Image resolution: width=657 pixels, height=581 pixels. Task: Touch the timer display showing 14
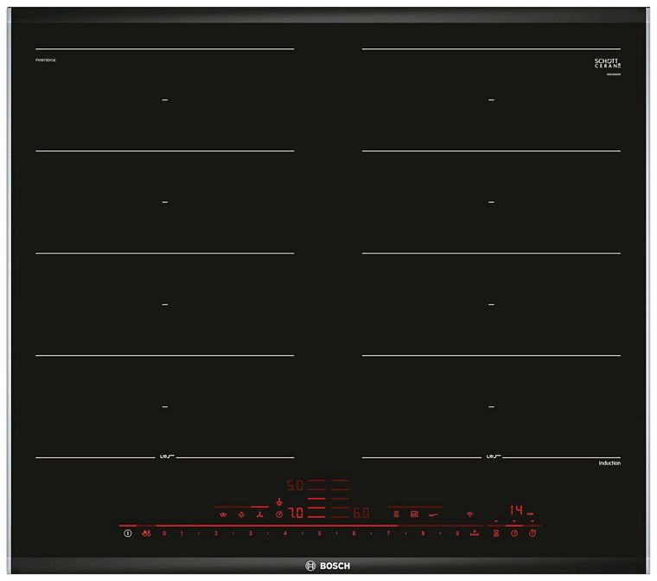coord(515,510)
